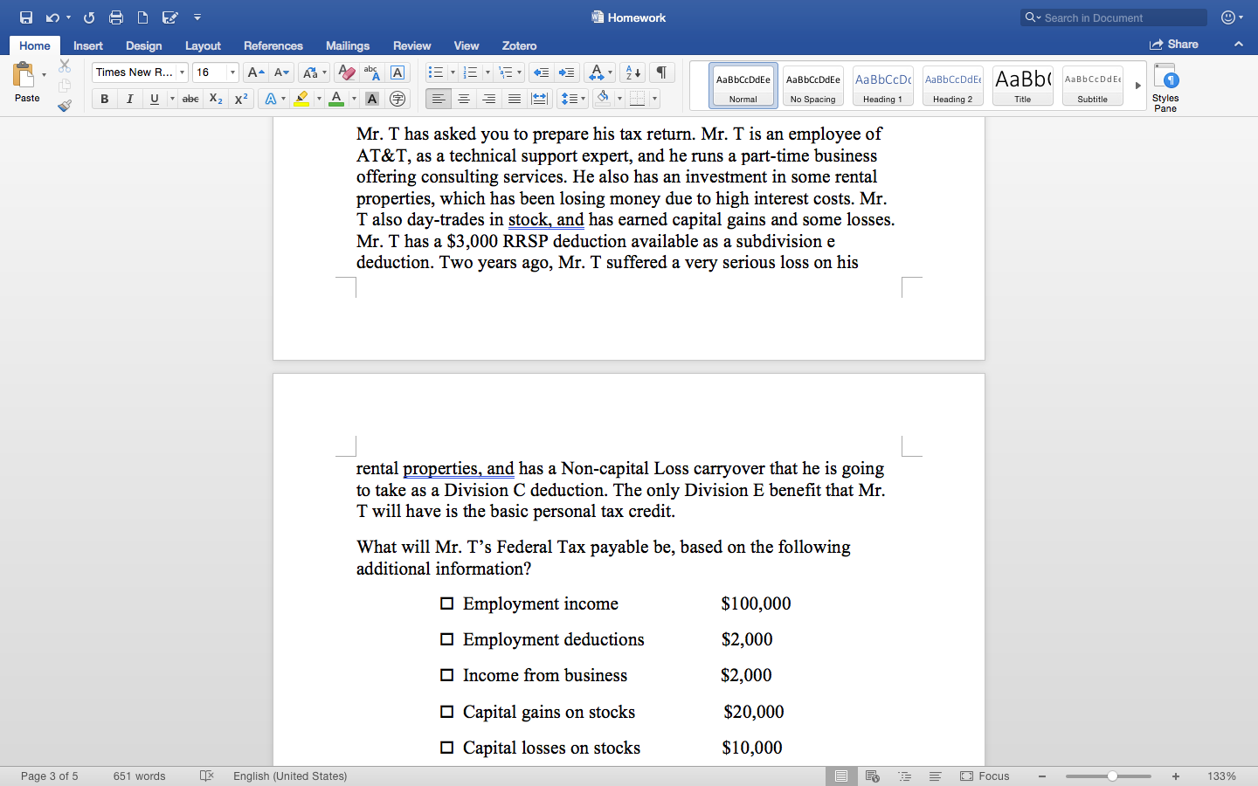The image size is (1258, 786).
Task: Select the subscript icon
Action: point(215,99)
